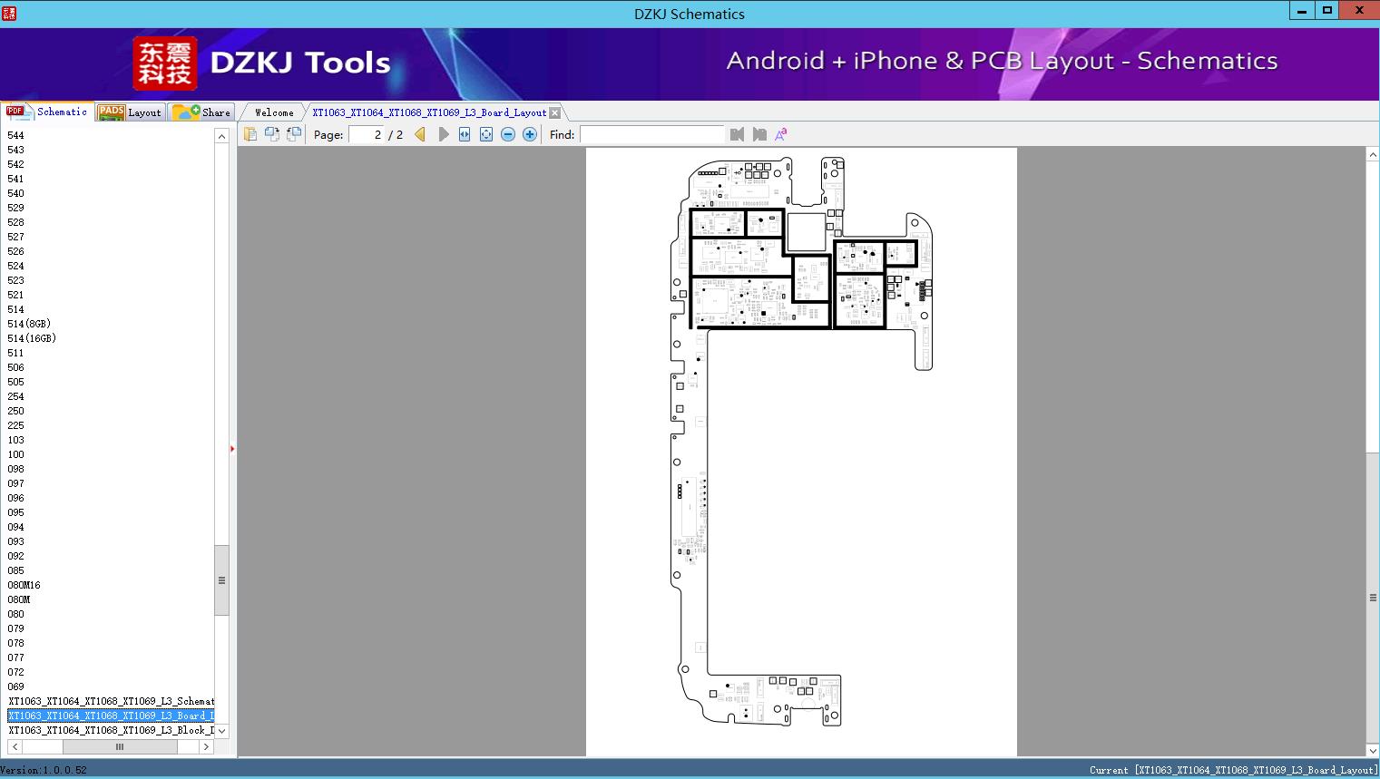This screenshot has height=779, width=1380.
Task: Select the 514(16GB) list item
Action: pyautogui.click(x=32, y=338)
